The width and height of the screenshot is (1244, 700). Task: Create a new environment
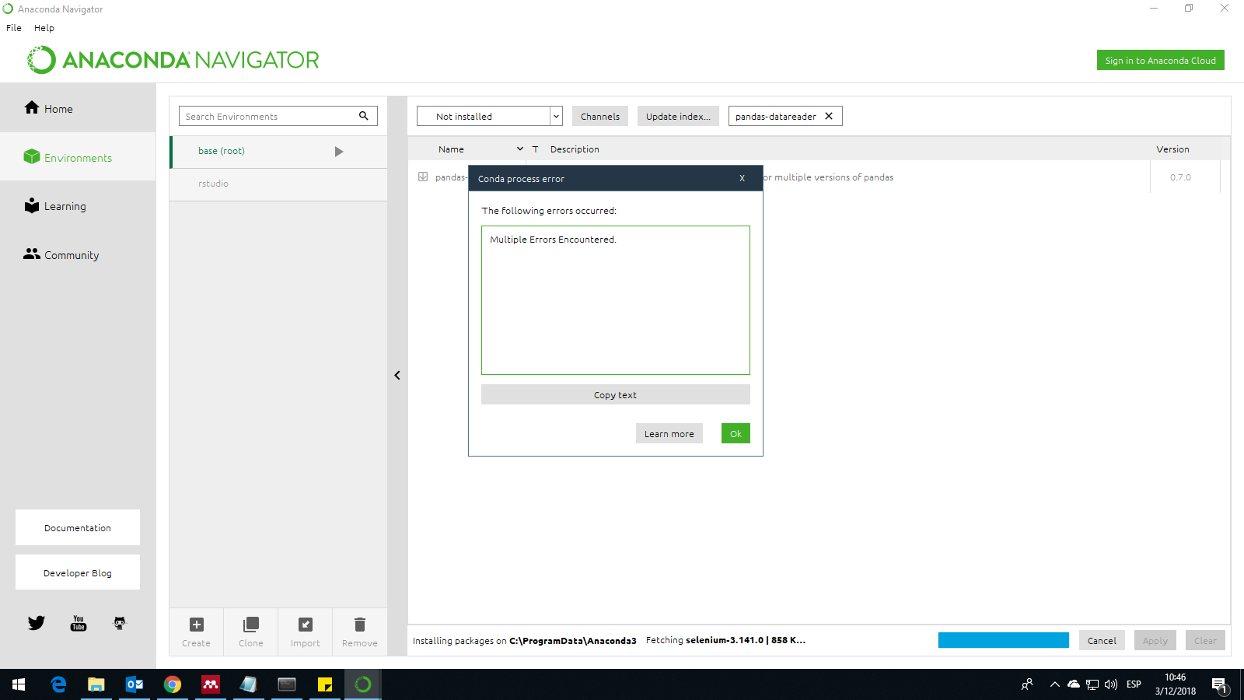195,631
